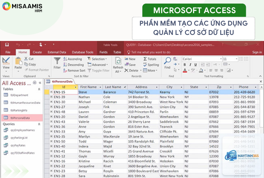Open the Selection dropdown
The width and height of the screenshot is (264, 178).
[97, 59]
